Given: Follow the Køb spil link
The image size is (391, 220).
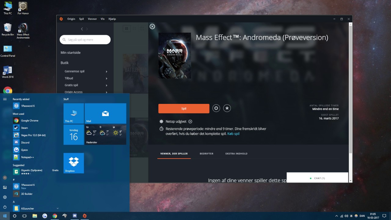Looking at the screenshot, I should 233,134.
